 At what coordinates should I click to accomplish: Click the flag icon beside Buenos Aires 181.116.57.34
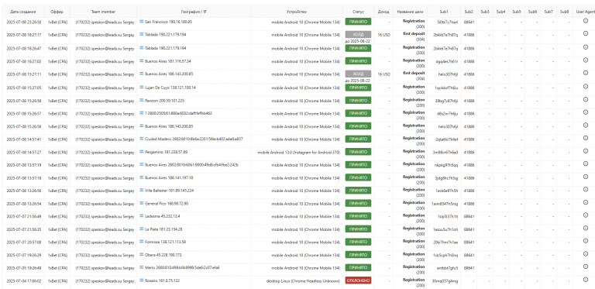142,60
